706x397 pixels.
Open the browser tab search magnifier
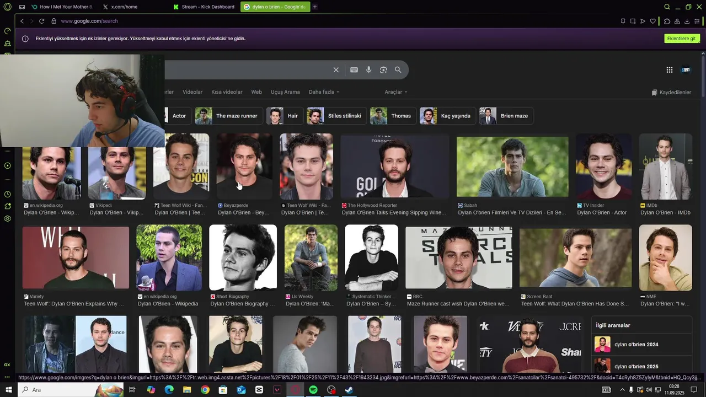(x=667, y=7)
